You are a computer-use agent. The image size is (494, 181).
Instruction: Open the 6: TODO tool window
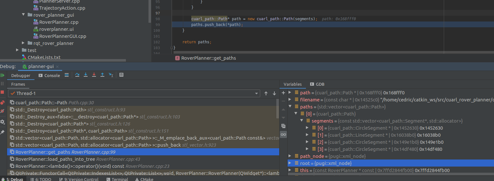(41, 179)
